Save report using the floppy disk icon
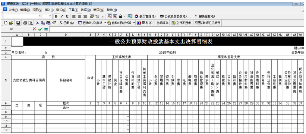Viewport: 306px width, 134px height. [x=18, y=23]
